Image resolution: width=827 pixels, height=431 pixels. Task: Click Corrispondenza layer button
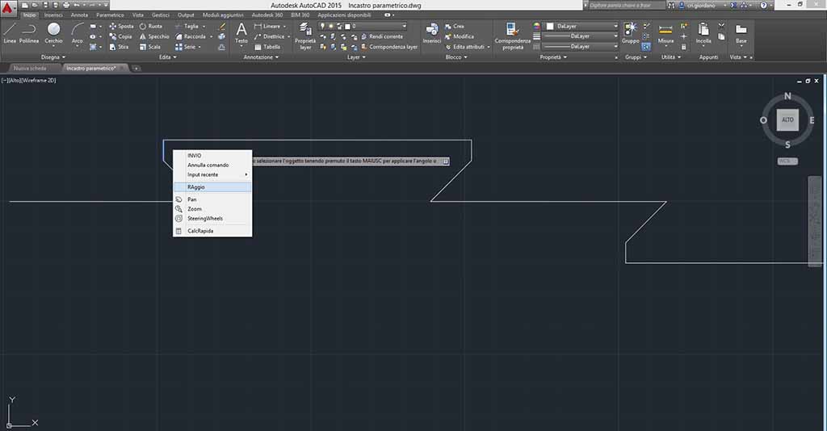(x=389, y=47)
